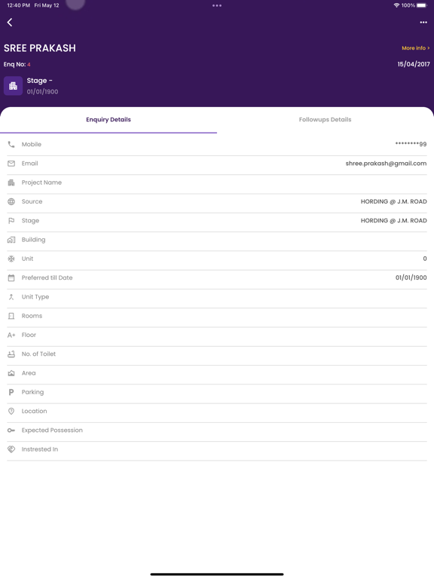Tap the No. of Toilet bathtub icon
This screenshot has height=579, width=434.
tap(11, 354)
